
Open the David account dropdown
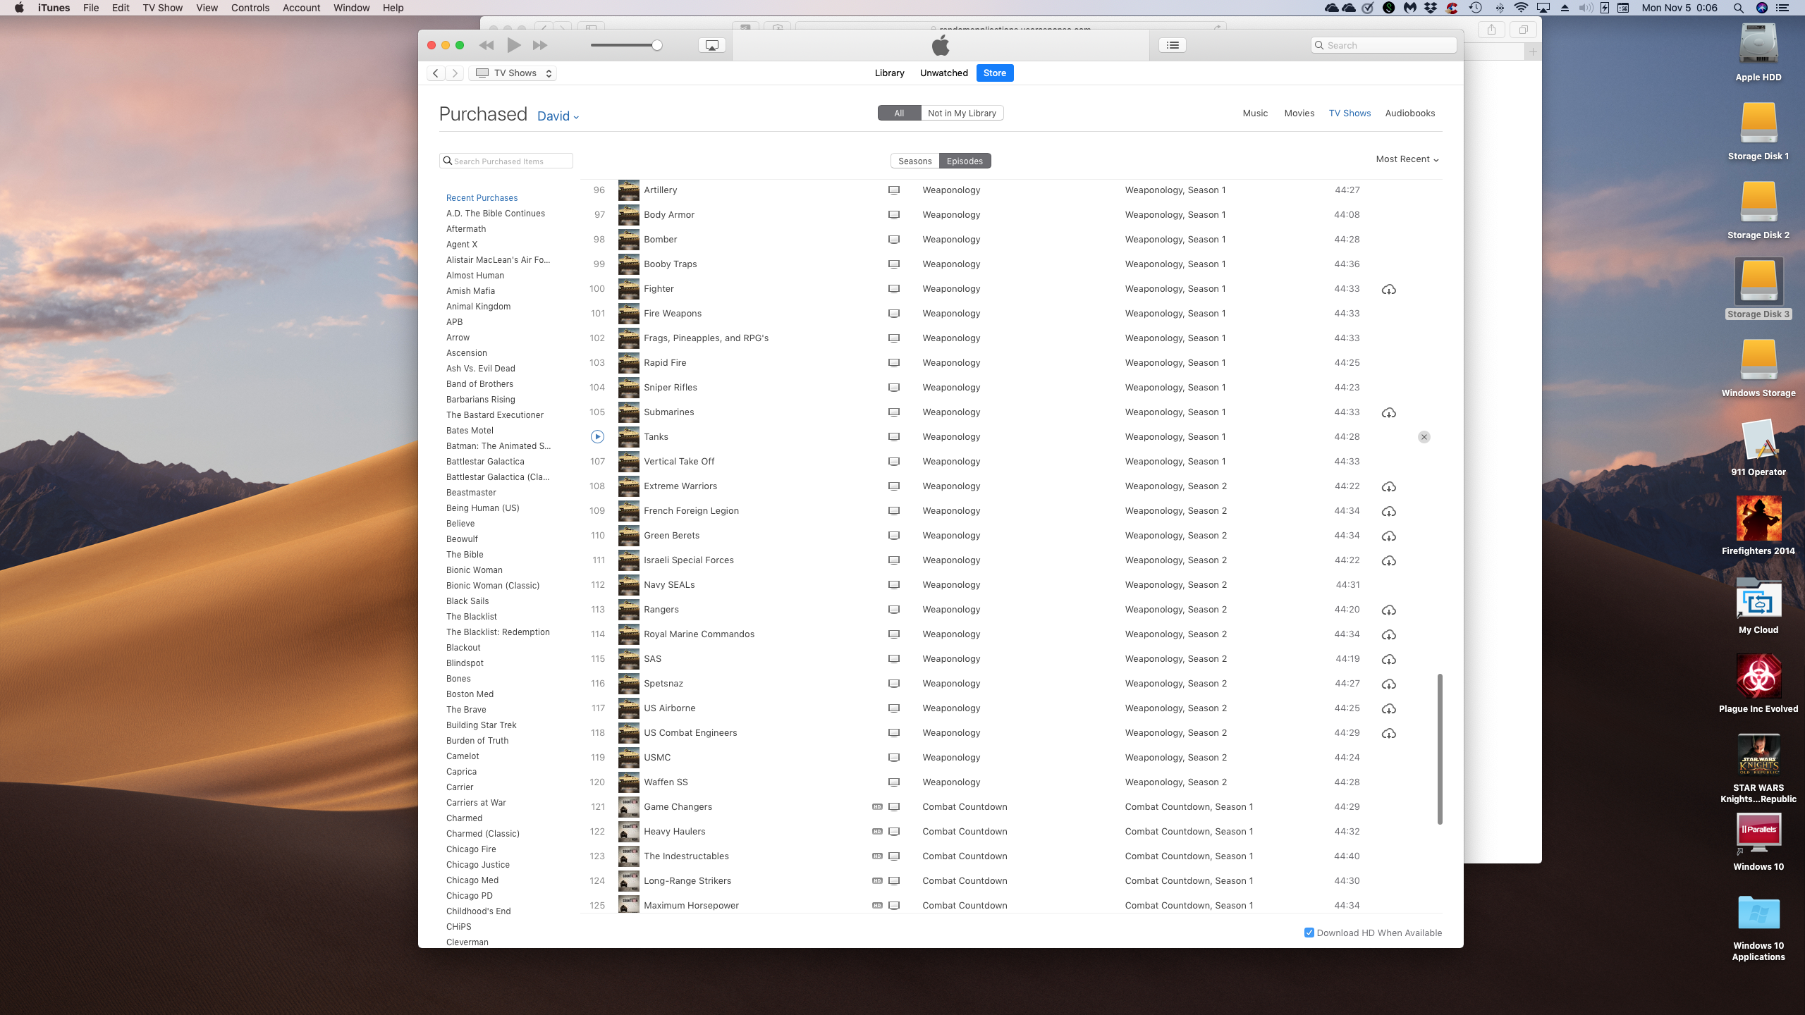click(558, 117)
